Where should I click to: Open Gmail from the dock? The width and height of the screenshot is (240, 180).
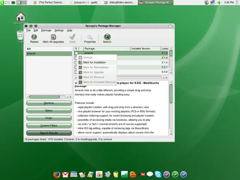65,175
